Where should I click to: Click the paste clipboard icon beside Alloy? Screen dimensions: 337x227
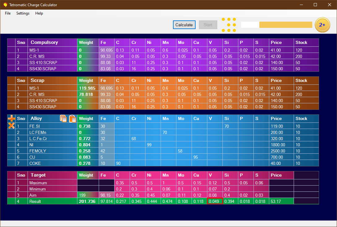72,118
